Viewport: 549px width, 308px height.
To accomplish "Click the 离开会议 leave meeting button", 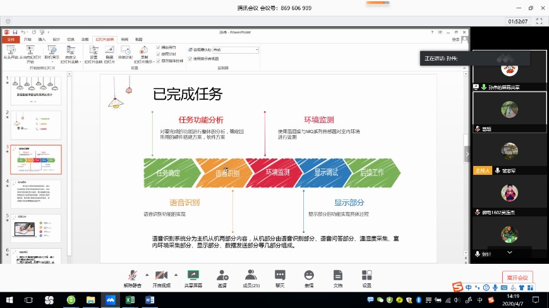I will pyautogui.click(x=517, y=278).
